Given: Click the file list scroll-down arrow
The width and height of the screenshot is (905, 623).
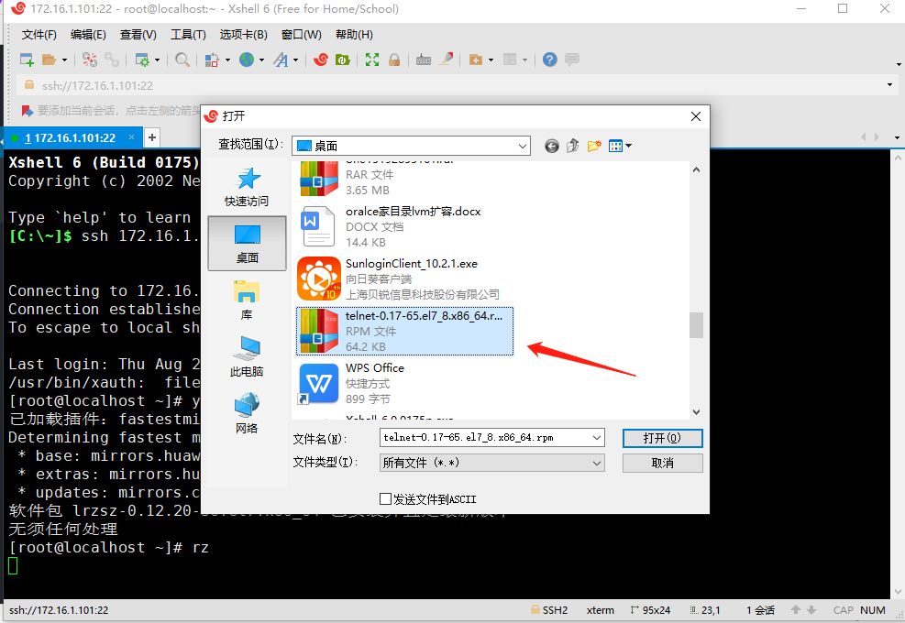Looking at the screenshot, I should [696, 412].
